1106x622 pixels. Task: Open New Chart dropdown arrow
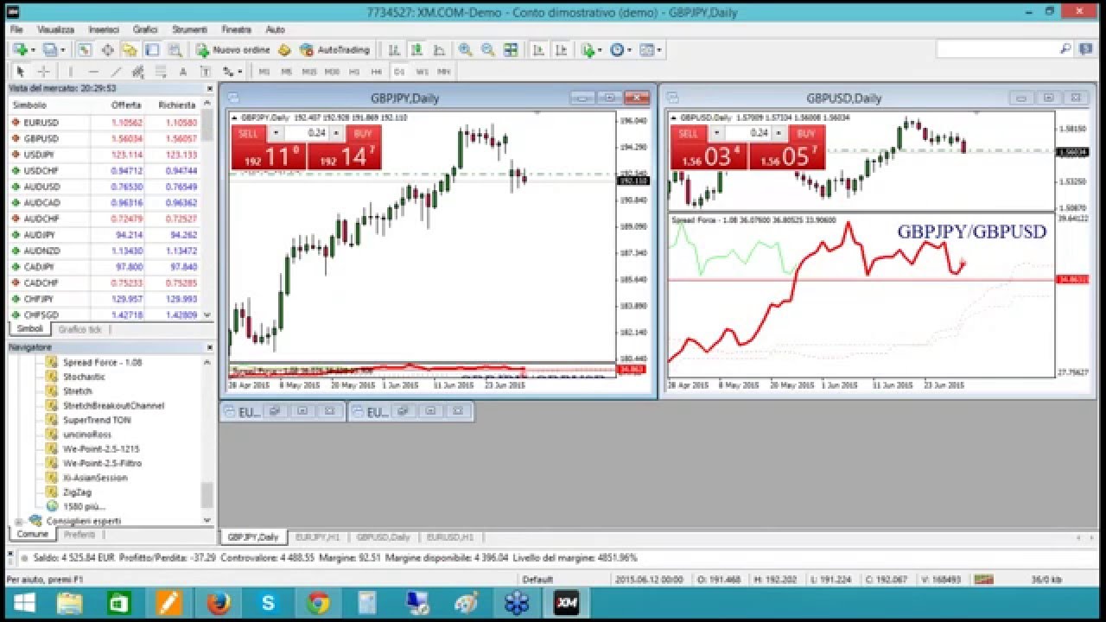point(33,50)
